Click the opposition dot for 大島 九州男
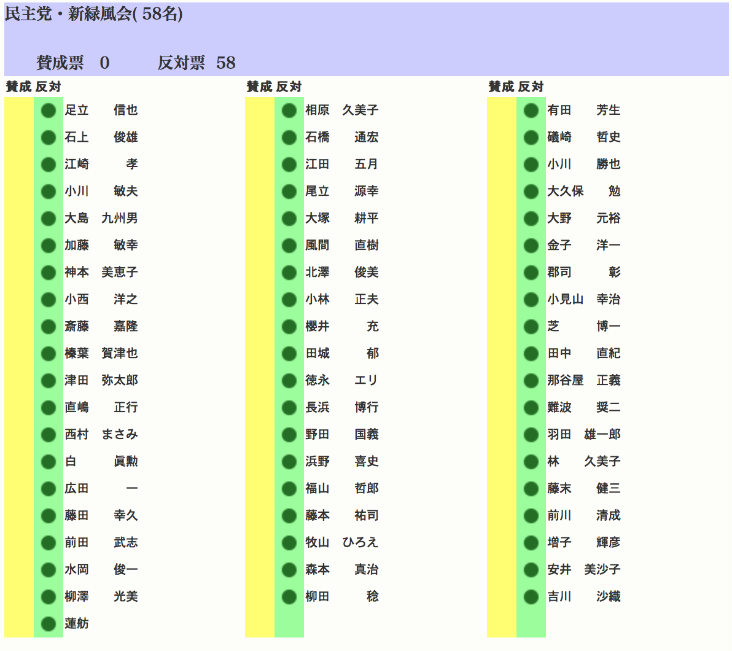732x651 pixels. tap(49, 219)
